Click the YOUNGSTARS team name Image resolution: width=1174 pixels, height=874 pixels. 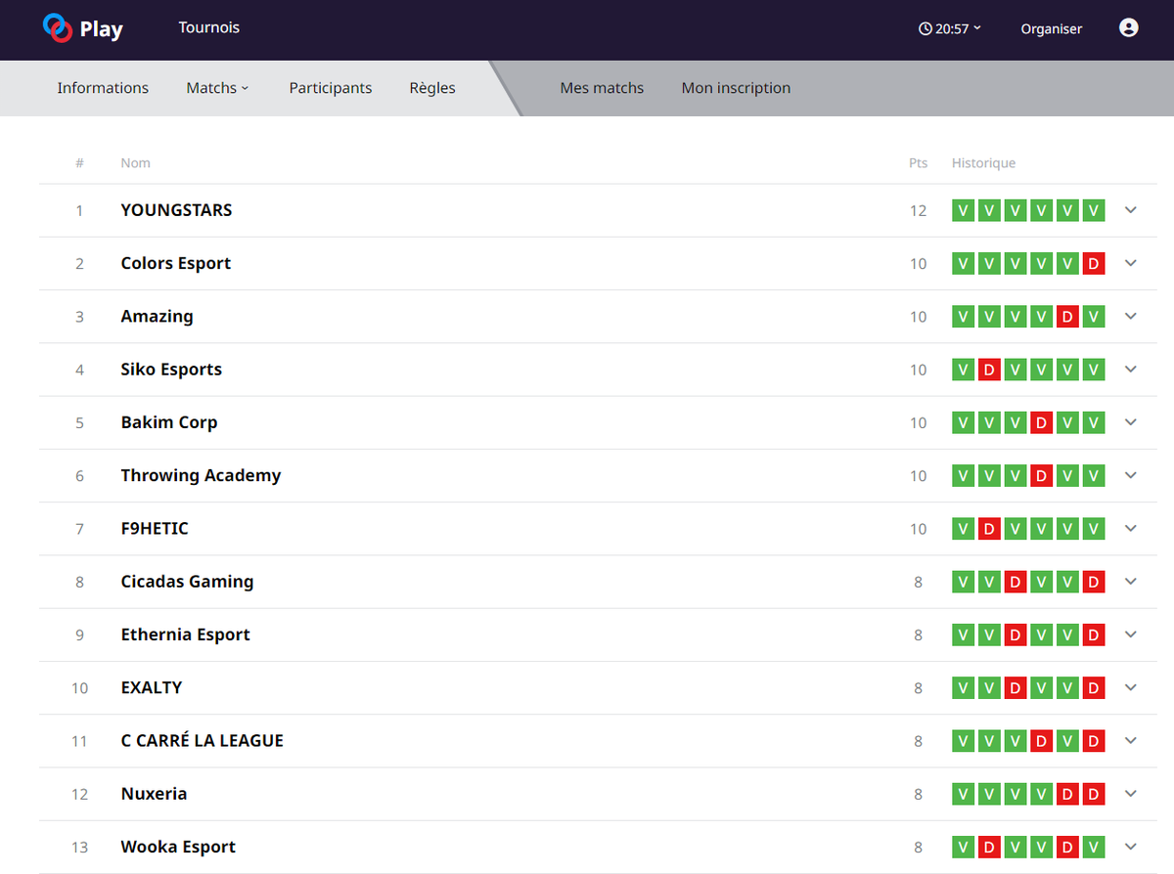click(x=176, y=210)
